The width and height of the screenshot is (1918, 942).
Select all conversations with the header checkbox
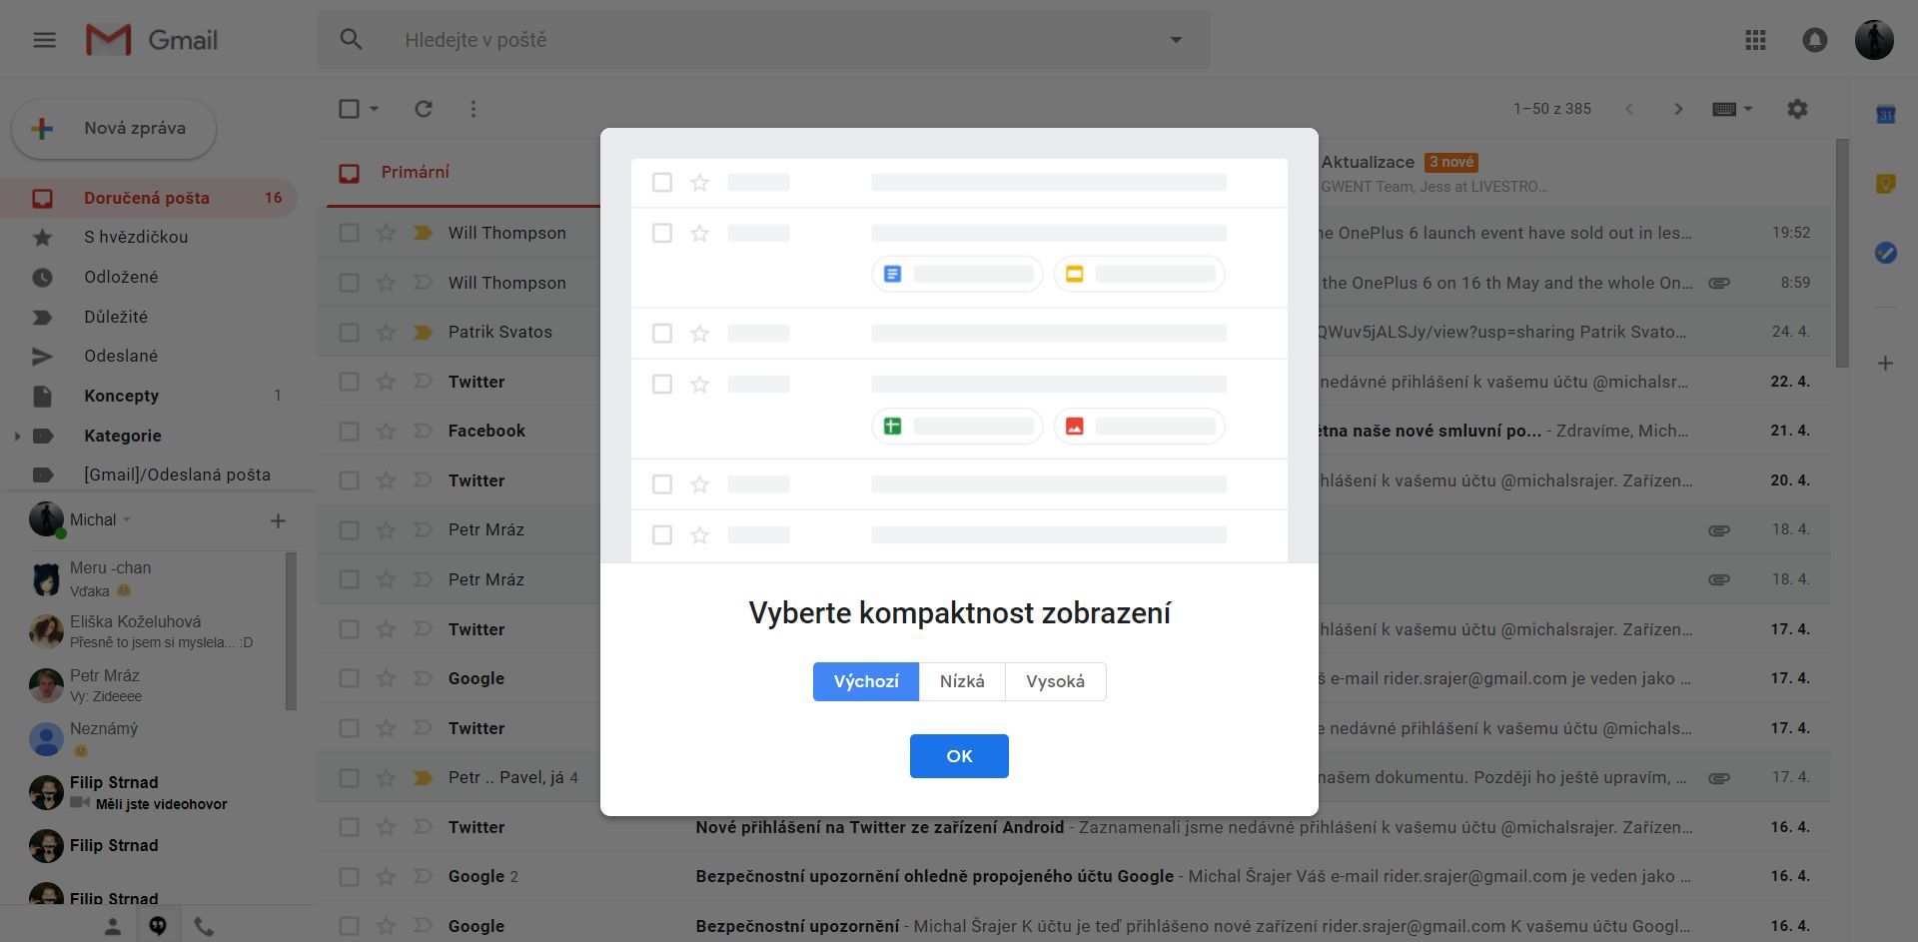pos(349,109)
